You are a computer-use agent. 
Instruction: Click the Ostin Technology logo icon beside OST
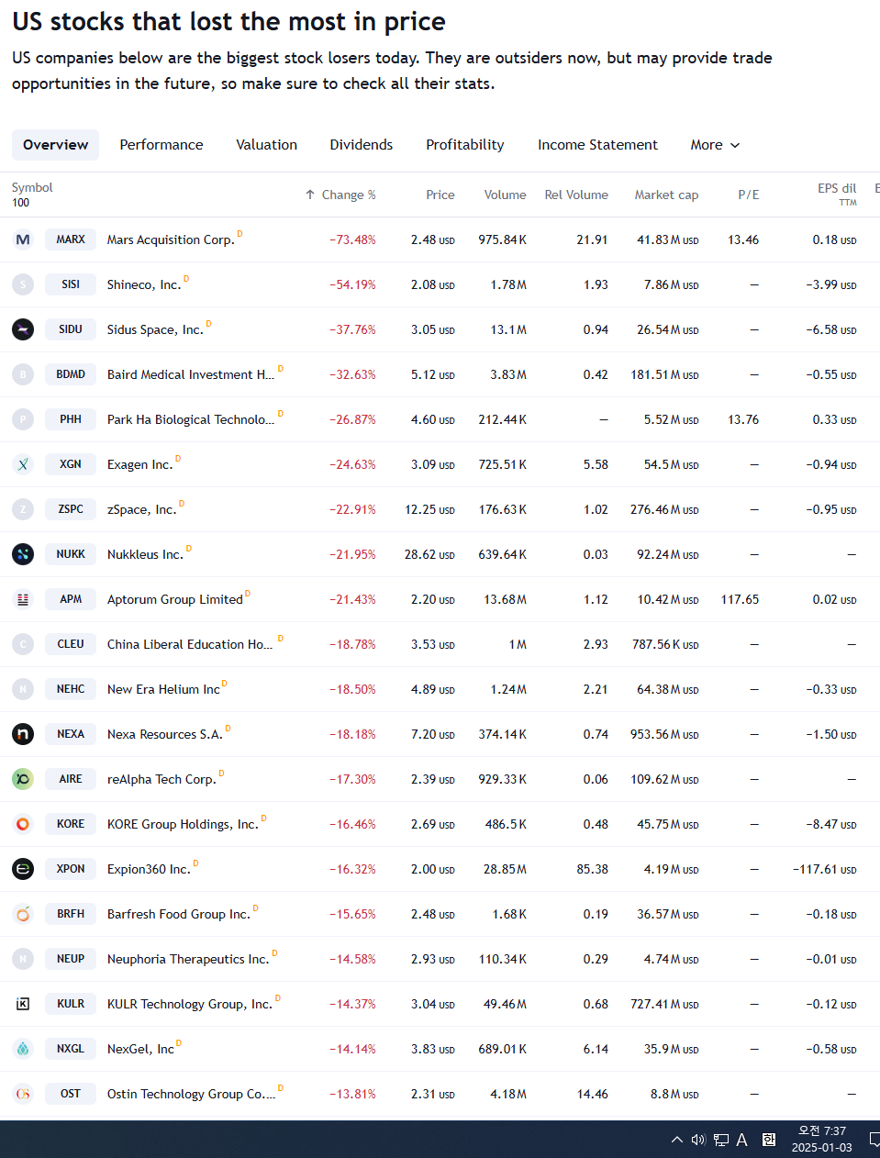pyautogui.click(x=23, y=1094)
